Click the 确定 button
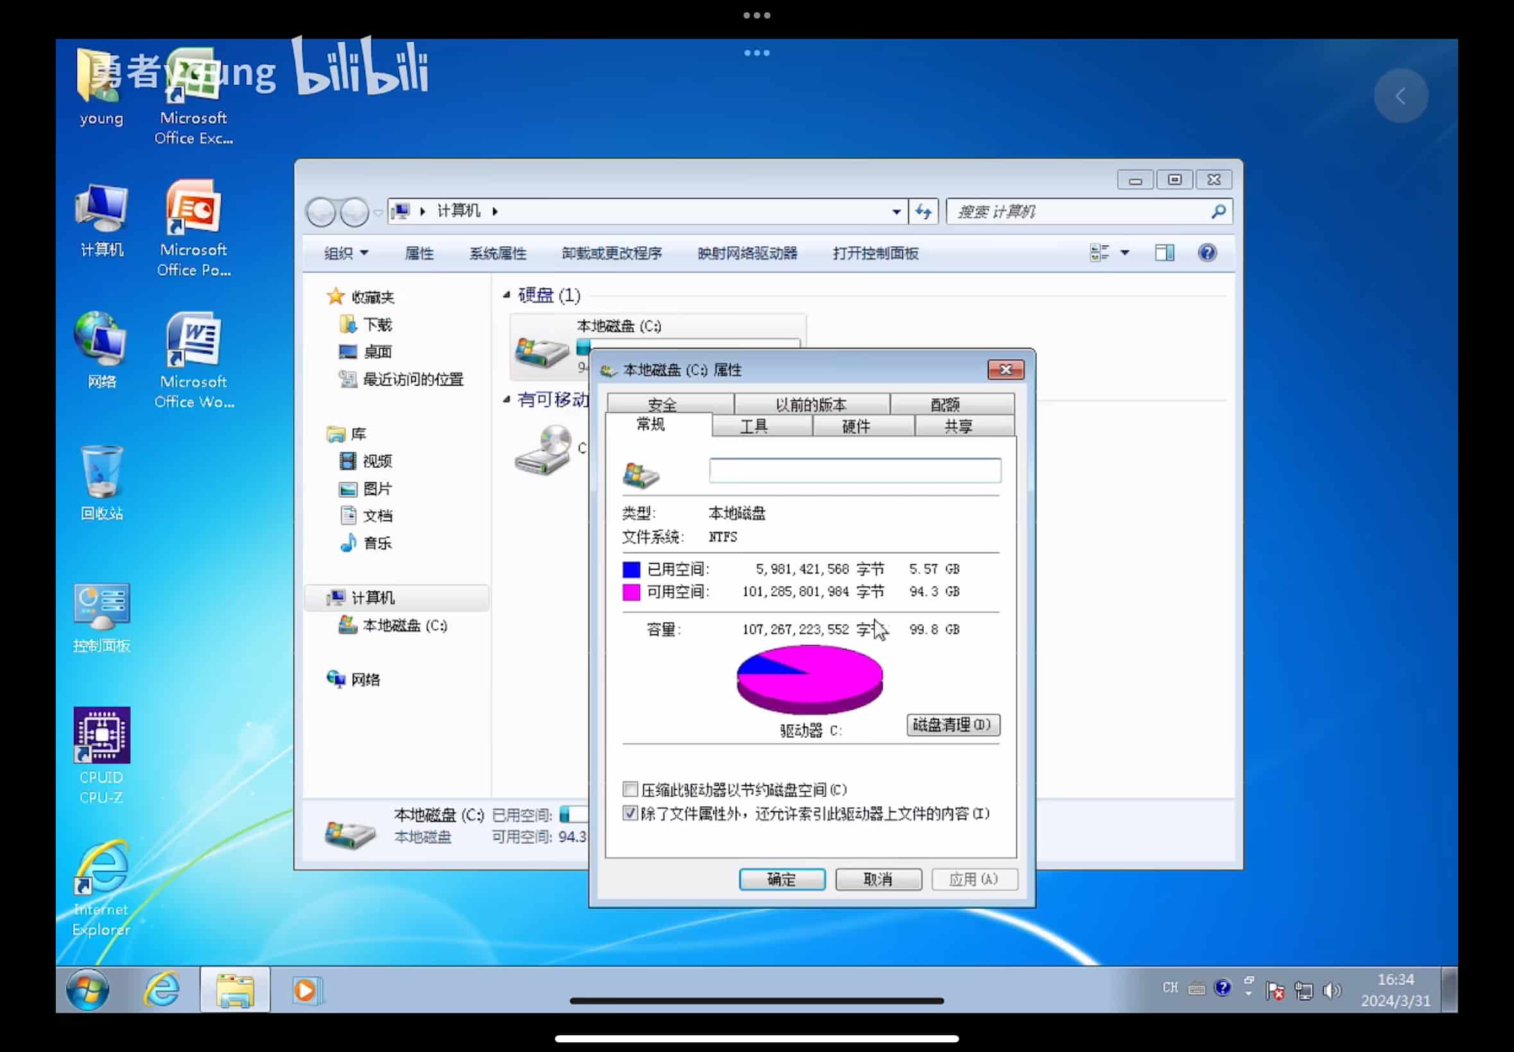This screenshot has height=1052, width=1514. [x=782, y=879]
